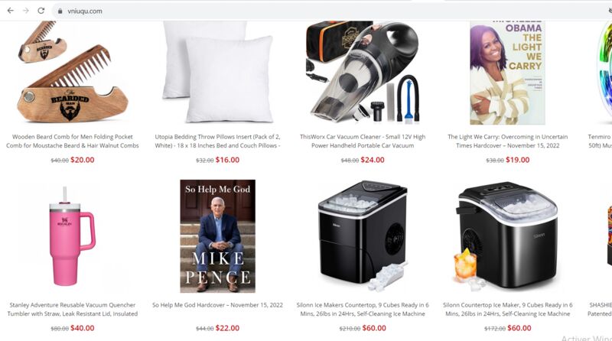612x341 pixels.
Task: Click the Utopia Bedding Throw Pillows title link
Action: click(x=217, y=141)
